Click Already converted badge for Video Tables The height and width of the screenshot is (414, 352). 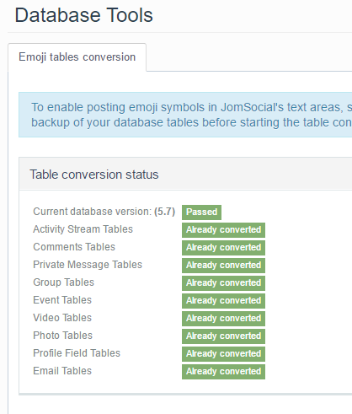coord(223,319)
